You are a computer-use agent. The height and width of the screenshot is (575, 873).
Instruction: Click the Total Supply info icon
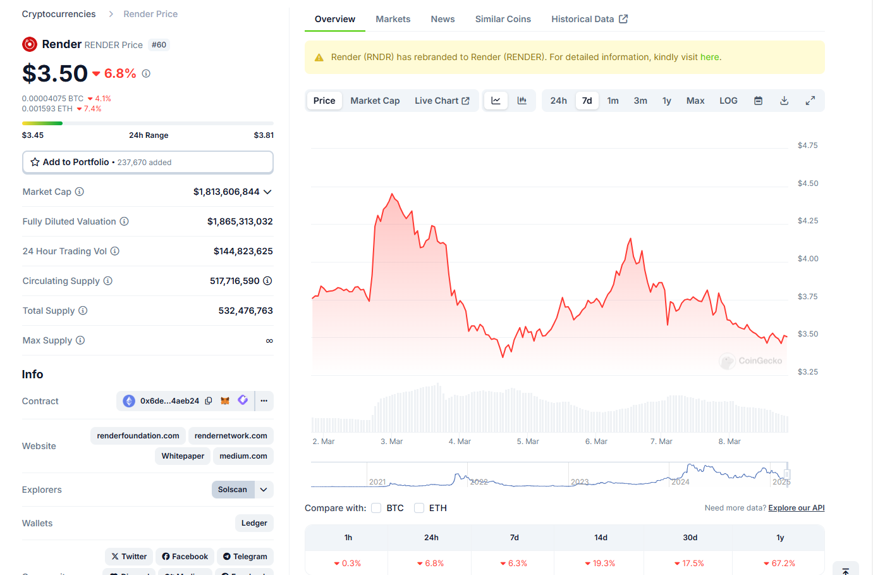[83, 311]
